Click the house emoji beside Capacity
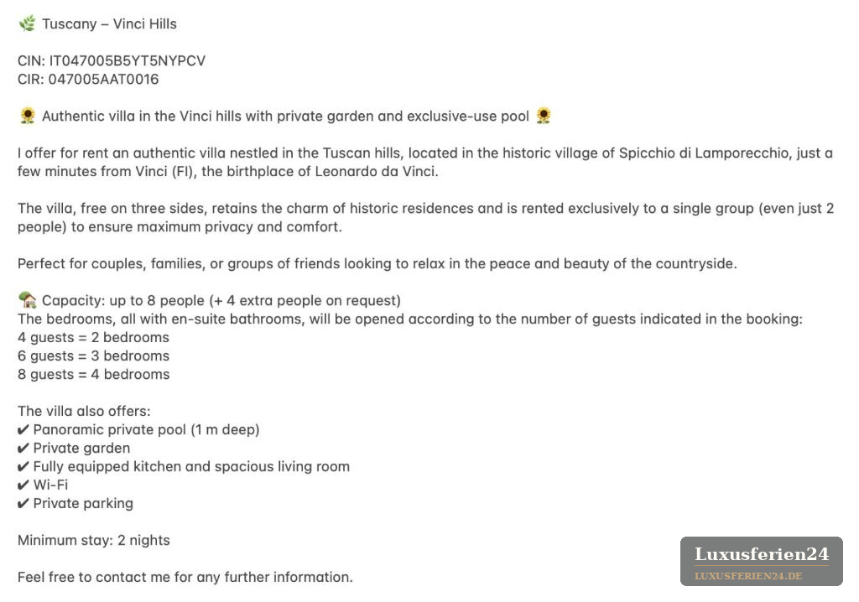Image resolution: width=859 pixels, height=602 pixels. click(28, 300)
